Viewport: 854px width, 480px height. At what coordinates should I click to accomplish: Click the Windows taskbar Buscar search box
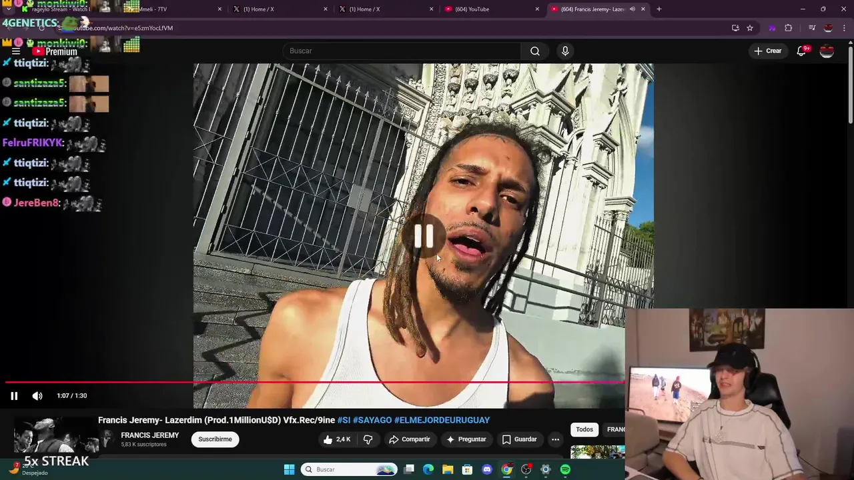349,469
